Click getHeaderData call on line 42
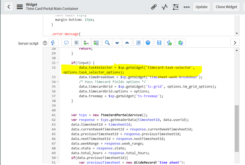The width and height of the screenshot is (245, 165). [123, 120]
